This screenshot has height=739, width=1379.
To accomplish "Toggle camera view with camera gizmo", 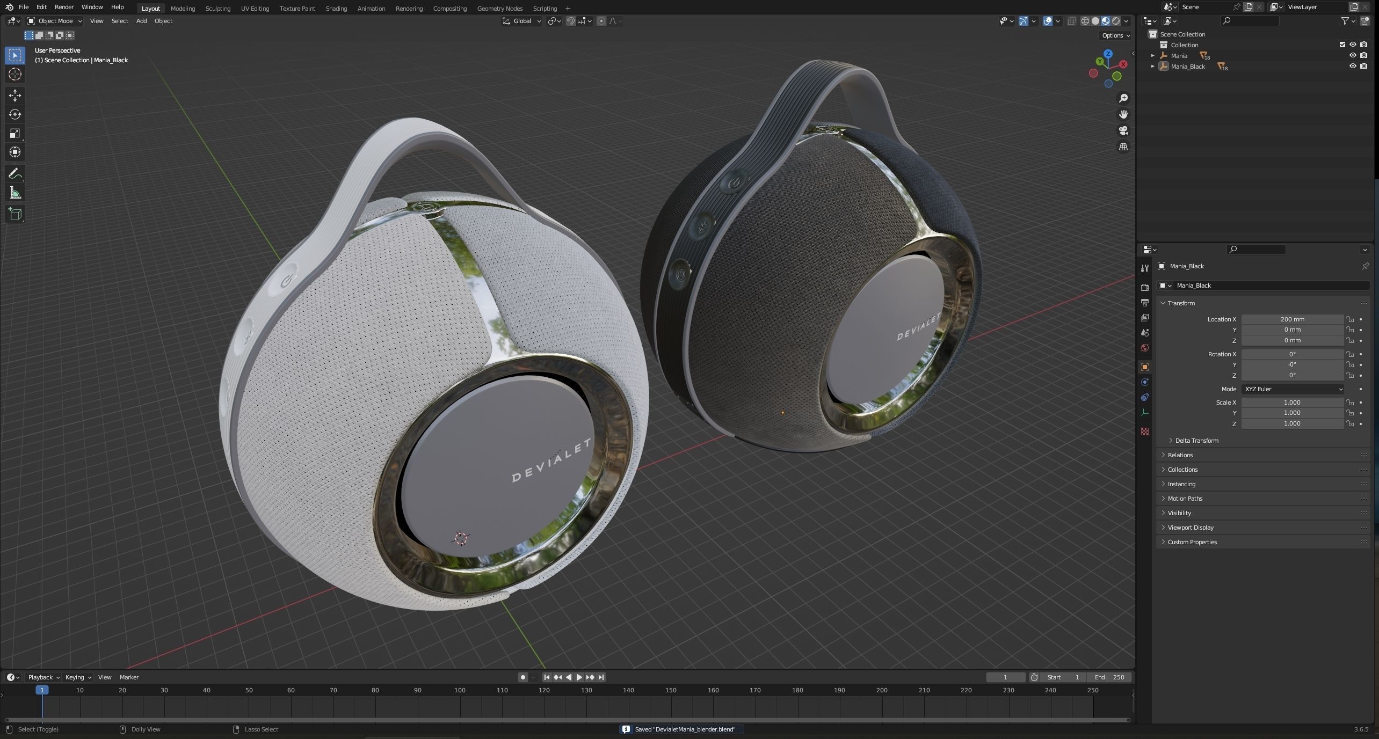I will 1123,130.
